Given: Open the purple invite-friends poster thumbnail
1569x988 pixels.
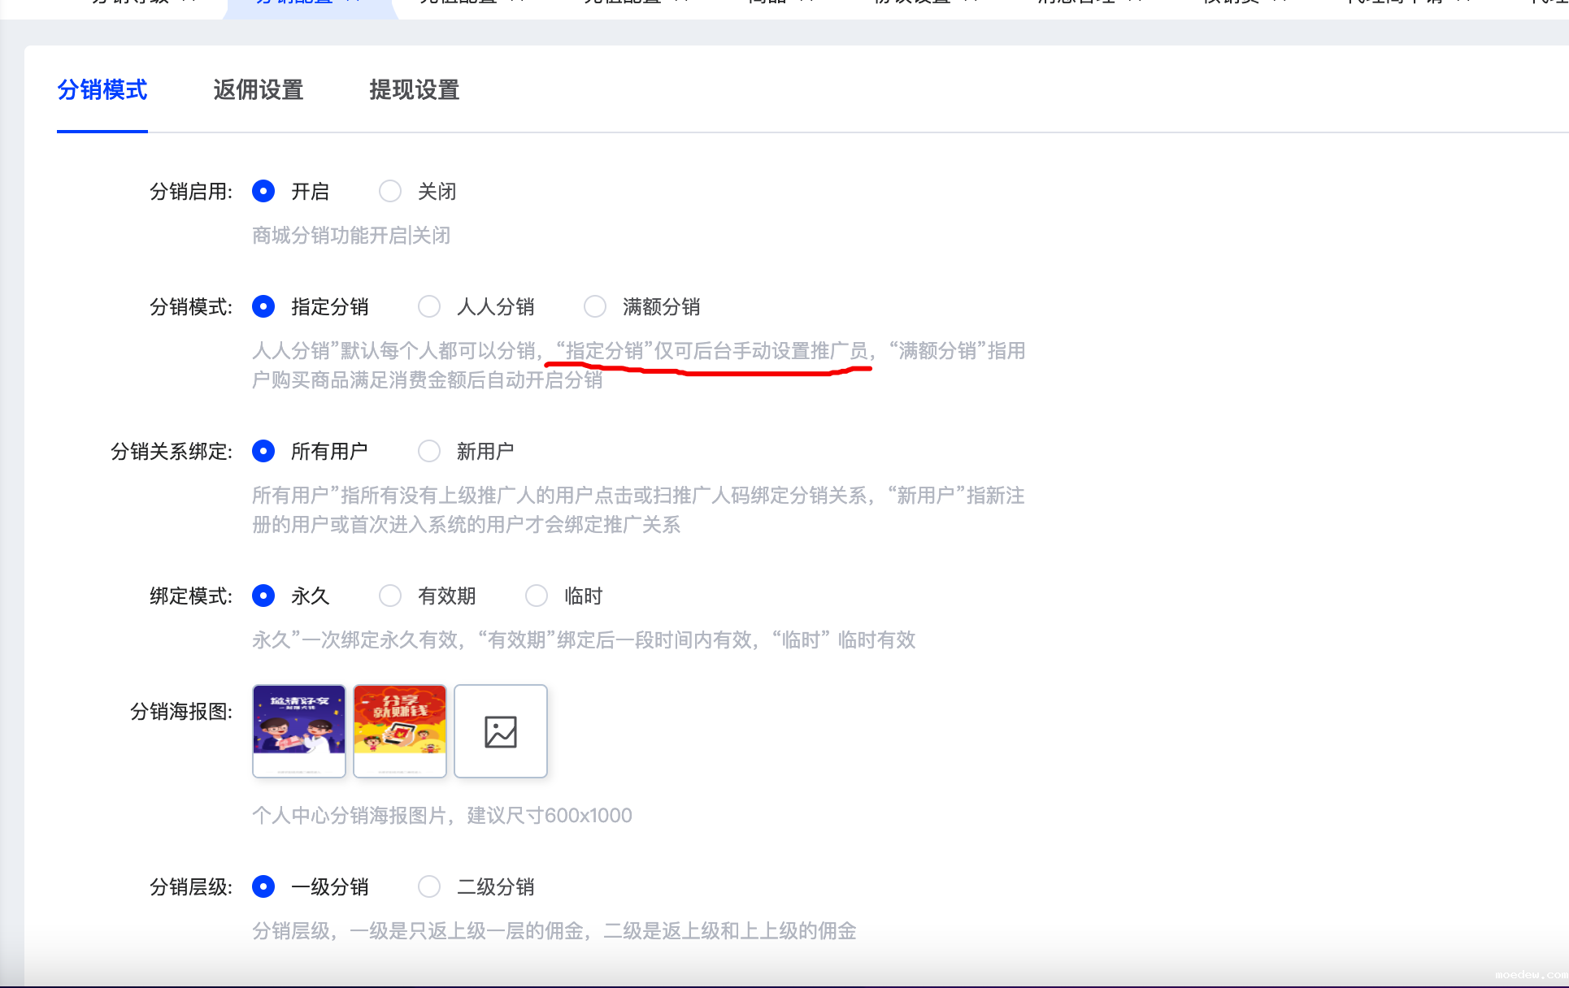Looking at the screenshot, I should click(299, 731).
